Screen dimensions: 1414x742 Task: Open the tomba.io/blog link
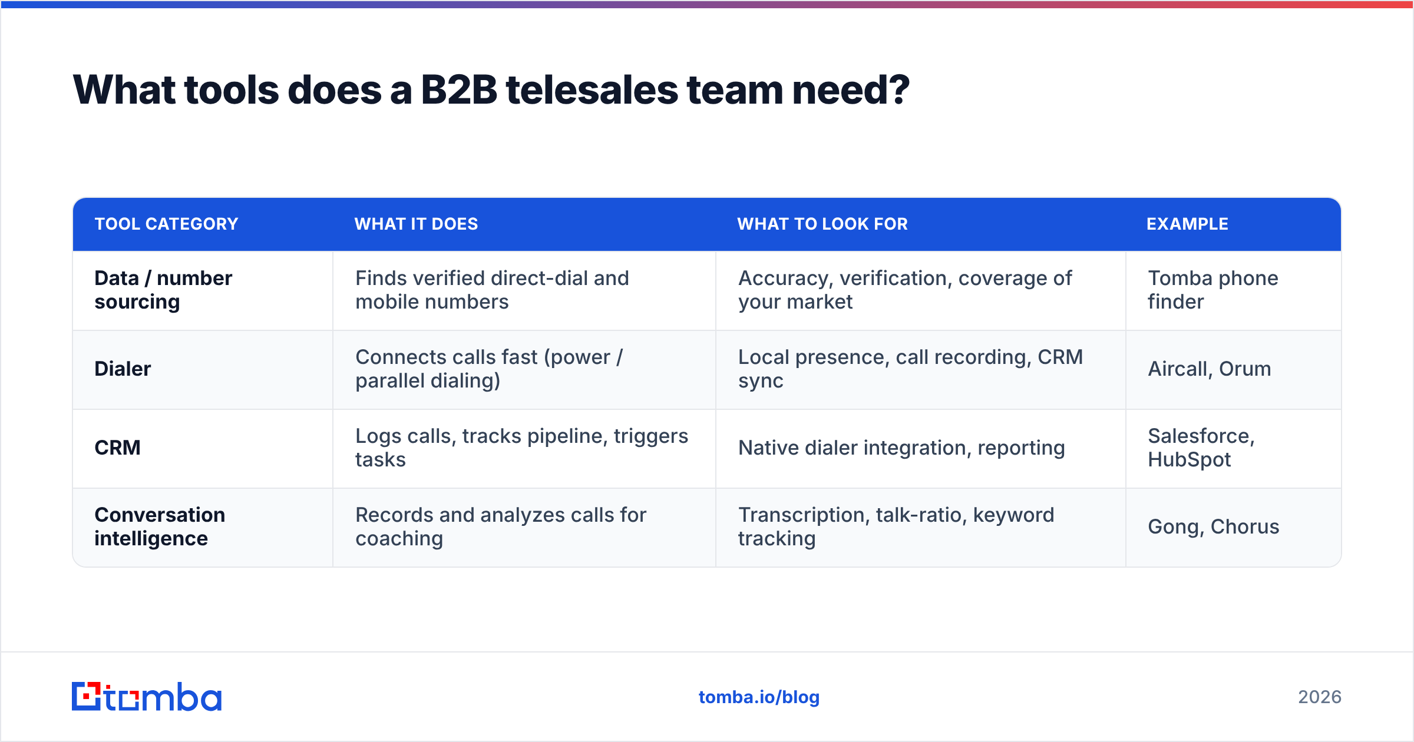coord(759,697)
